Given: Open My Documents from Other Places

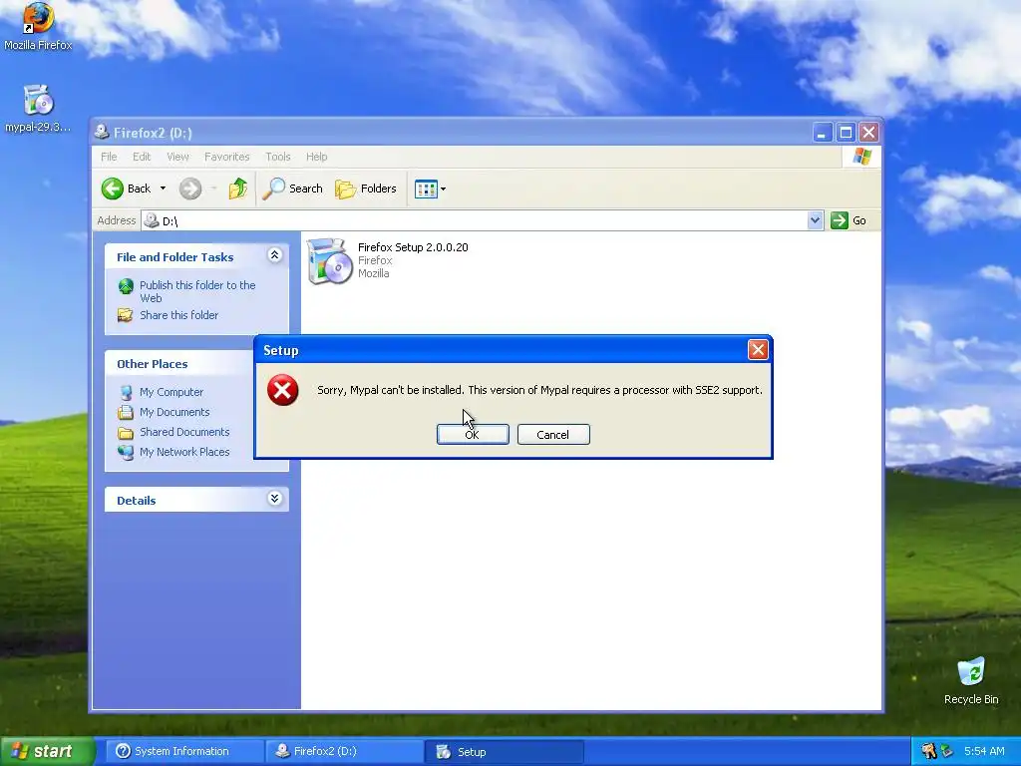Looking at the screenshot, I should [x=174, y=412].
